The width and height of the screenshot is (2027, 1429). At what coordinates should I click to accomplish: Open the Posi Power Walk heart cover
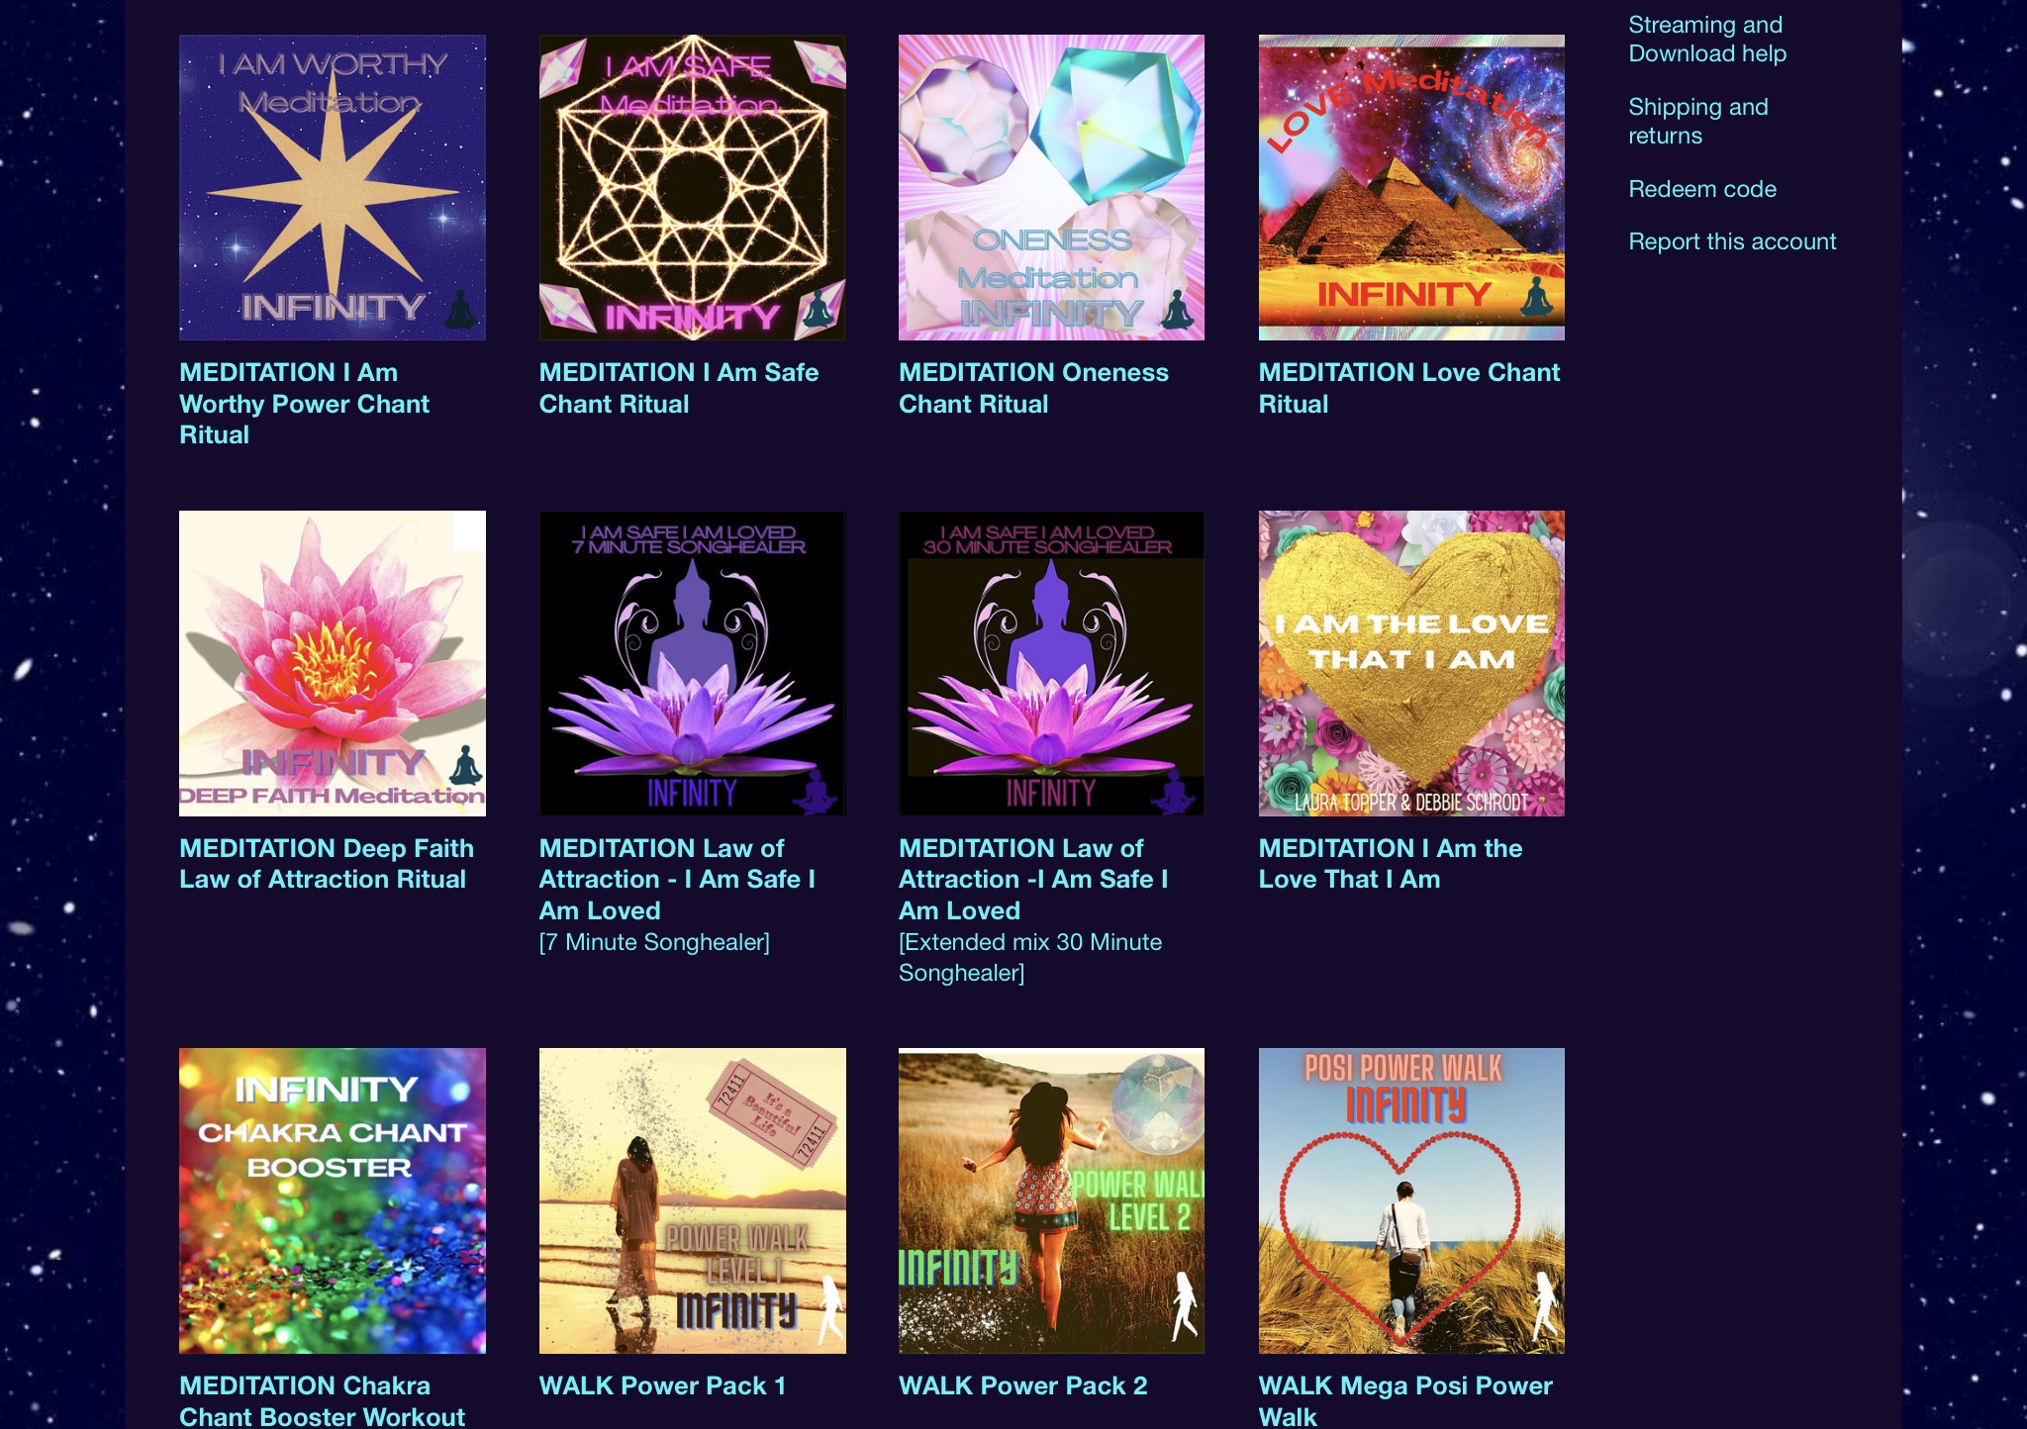pos(1411,1200)
